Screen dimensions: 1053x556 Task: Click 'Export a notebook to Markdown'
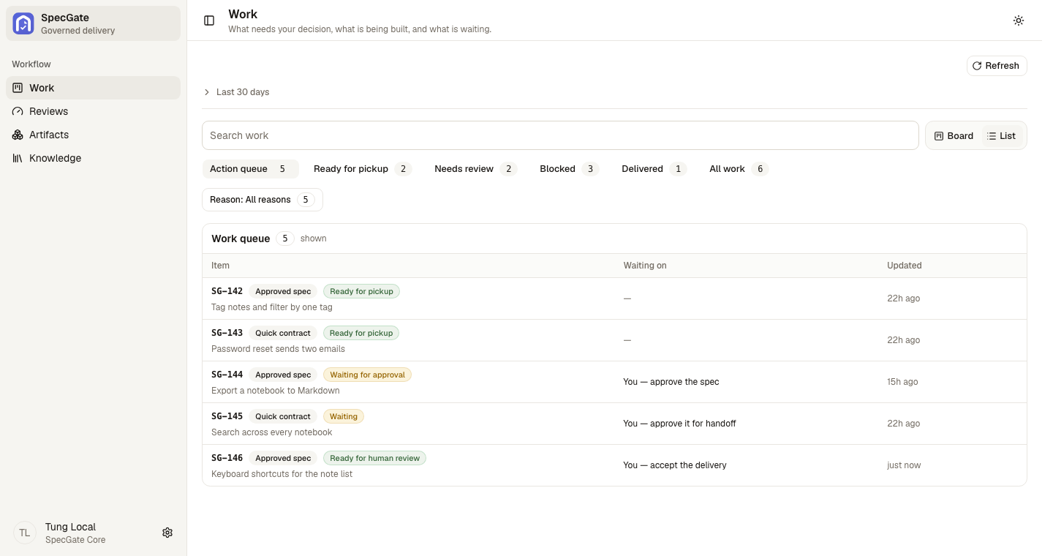[x=276, y=391]
